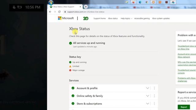
Task: Expand Online safety & family service
Action: point(148,96)
